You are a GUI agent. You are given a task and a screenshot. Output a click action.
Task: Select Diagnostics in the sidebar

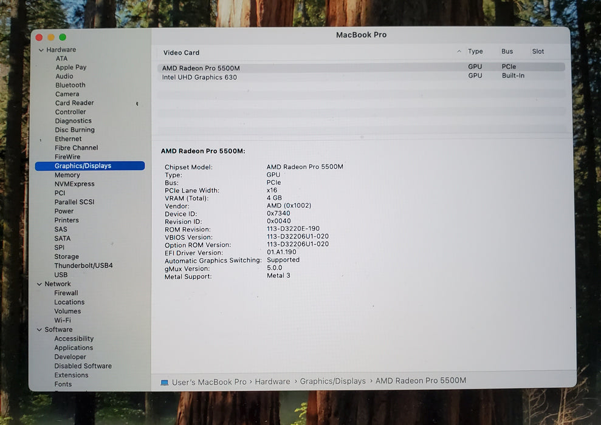pos(73,121)
